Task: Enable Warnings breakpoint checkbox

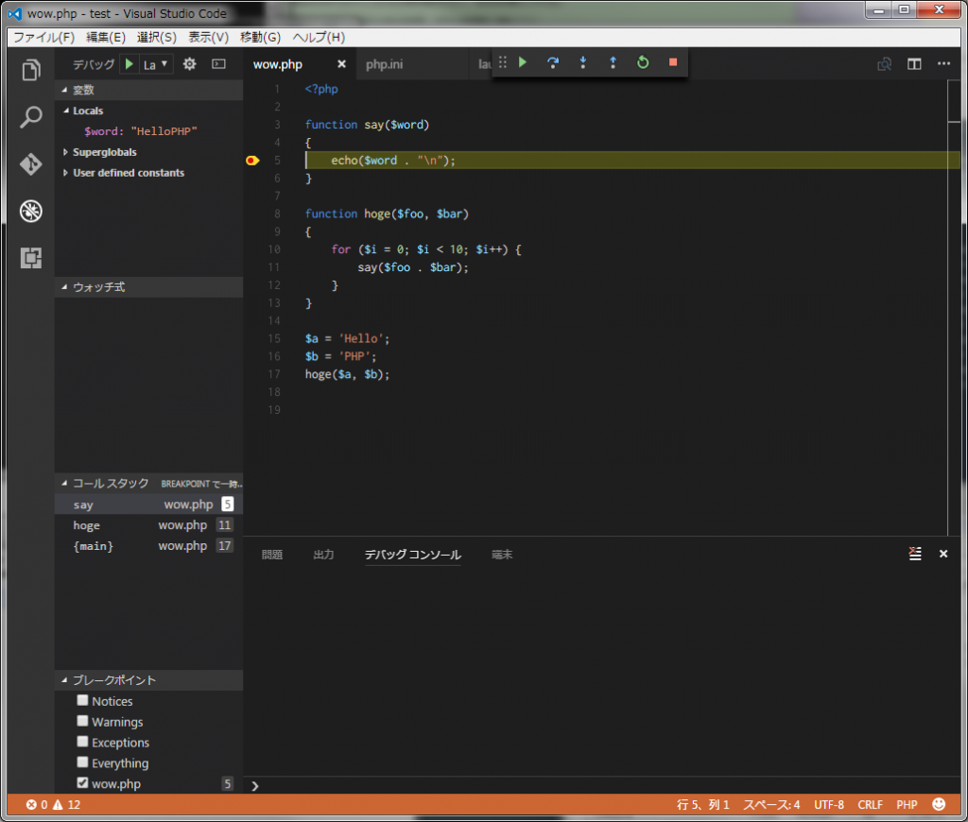Action: pos(82,721)
